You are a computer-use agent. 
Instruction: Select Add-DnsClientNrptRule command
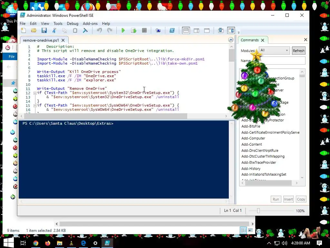260,150
